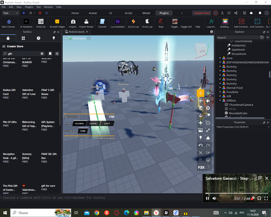The width and height of the screenshot is (271, 217).
Task: Open the Toolbox inventory bag tab
Action: (x=8, y=38)
